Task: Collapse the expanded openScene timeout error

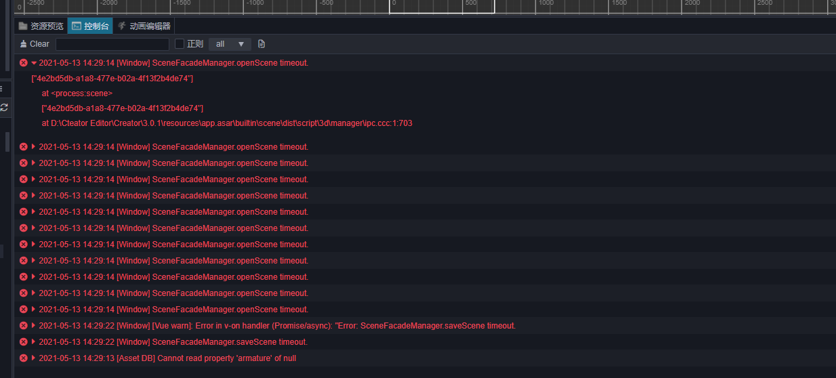Action: 34,63
